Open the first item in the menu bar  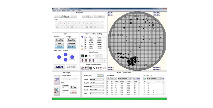point(54,11)
